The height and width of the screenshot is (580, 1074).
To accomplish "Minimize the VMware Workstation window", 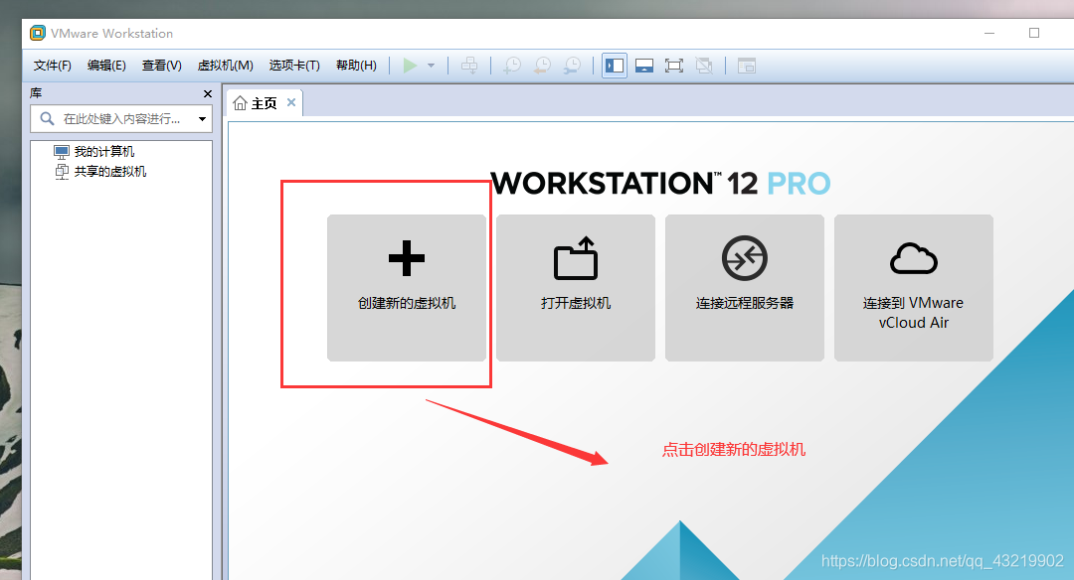I will pos(989,33).
